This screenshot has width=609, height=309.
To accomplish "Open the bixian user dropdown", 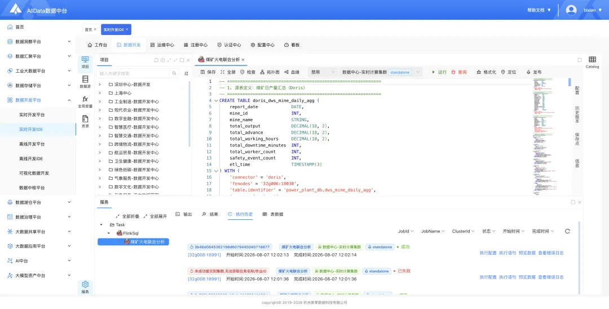I will pos(593,10).
